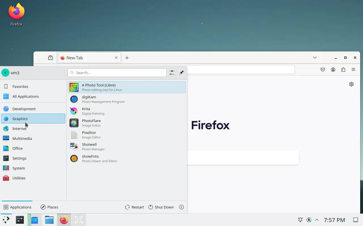Open showFoto photo viewer and editor
Viewport: 363px width, 226px height.
pos(127,158)
